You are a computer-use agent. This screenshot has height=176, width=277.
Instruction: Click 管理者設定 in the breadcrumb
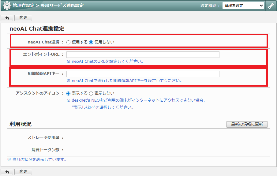(23, 6)
